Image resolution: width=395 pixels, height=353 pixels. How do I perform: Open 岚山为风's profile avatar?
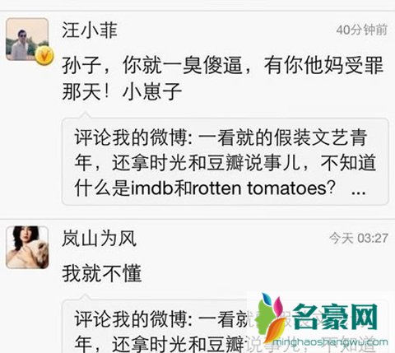27,247
